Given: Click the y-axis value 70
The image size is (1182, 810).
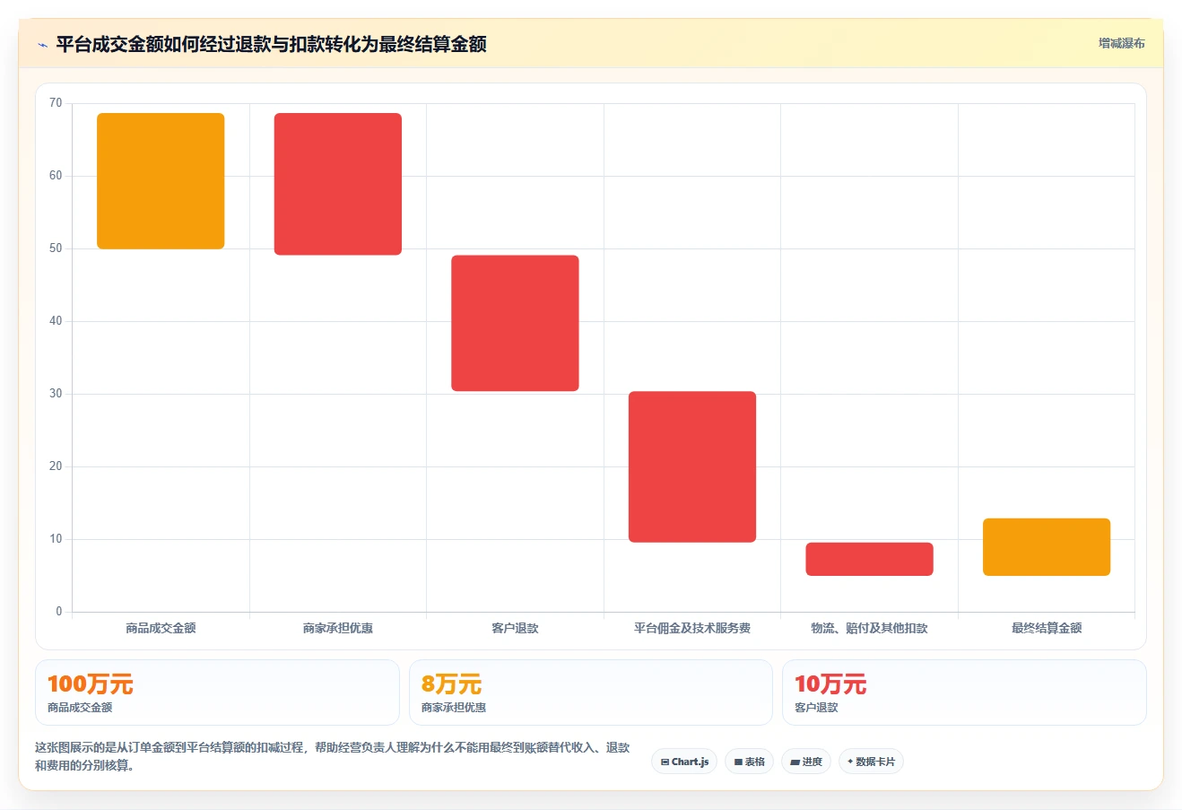Looking at the screenshot, I should [56, 103].
